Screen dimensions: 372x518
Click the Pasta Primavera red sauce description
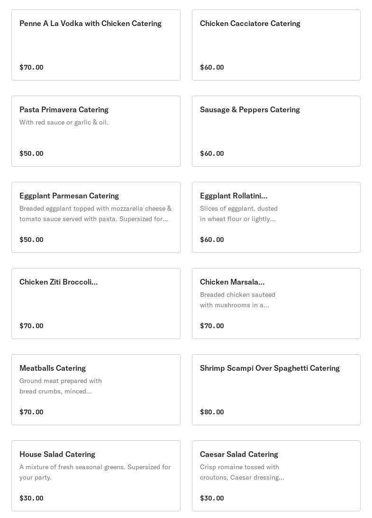[64, 123]
